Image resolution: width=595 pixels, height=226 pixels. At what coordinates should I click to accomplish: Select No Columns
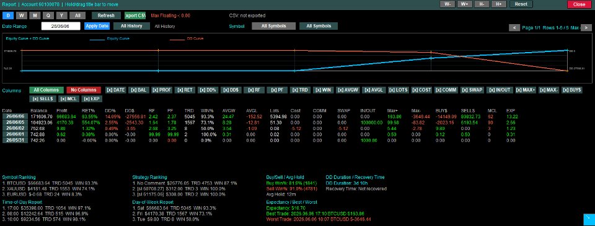coord(84,90)
